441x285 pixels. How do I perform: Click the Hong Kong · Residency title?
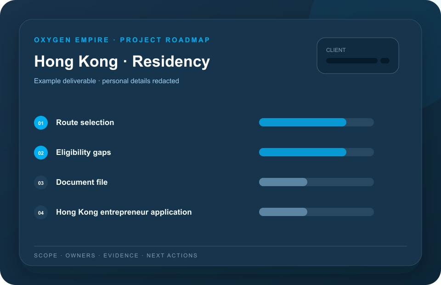tap(122, 61)
